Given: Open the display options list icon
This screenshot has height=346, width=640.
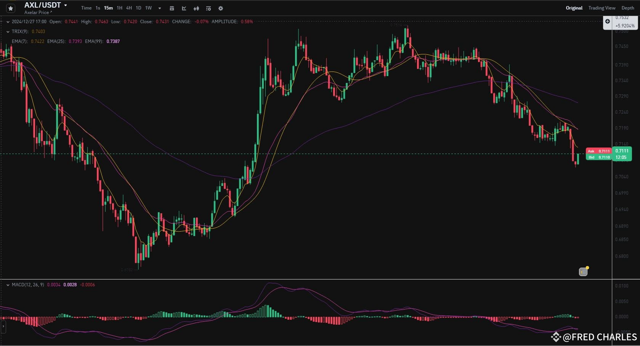Looking at the screenshot, I should [209, 8].
